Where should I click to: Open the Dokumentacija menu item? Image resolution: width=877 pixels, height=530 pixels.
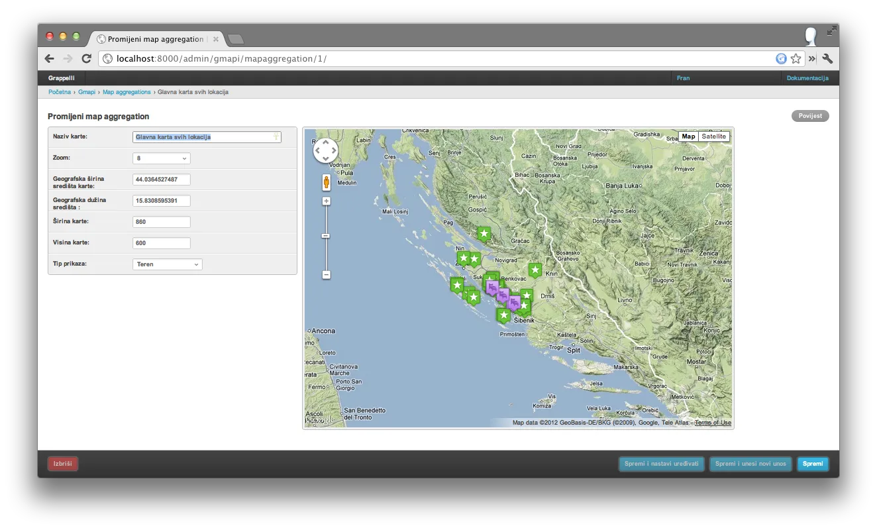[x=807, y=78]
